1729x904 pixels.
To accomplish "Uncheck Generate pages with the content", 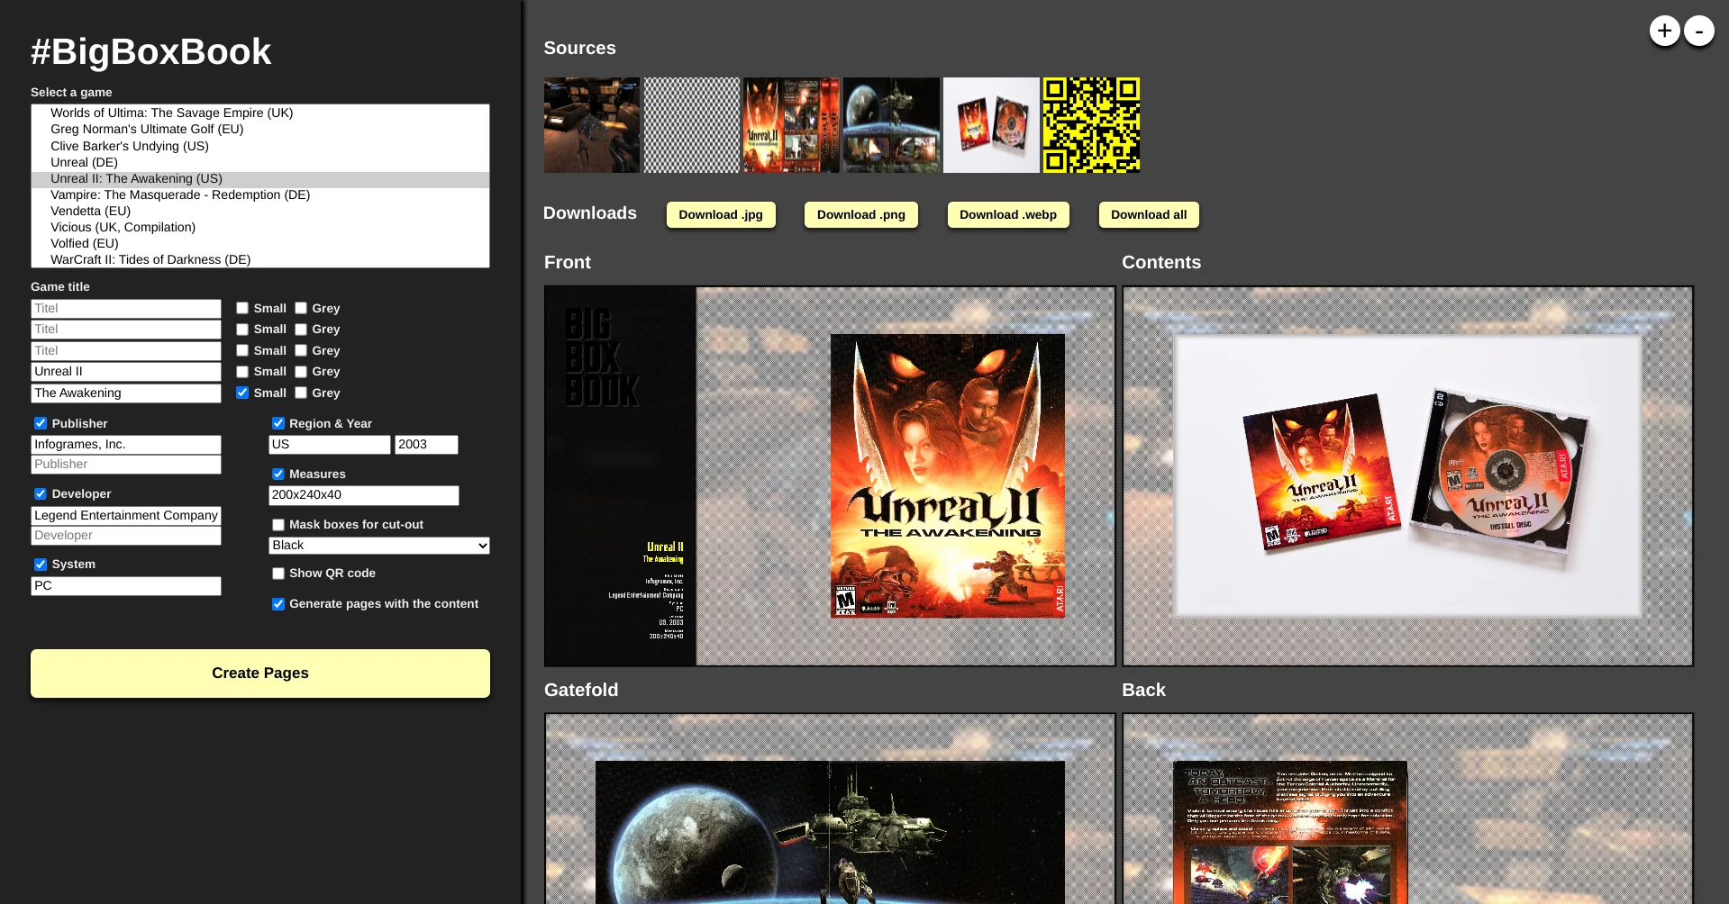I will (x=278, y=604).
